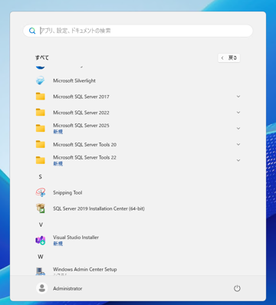Click the Microsoft SQL Server 2025 folder icon
Viewport: 276px width, 305px height.
click(40, 128)
